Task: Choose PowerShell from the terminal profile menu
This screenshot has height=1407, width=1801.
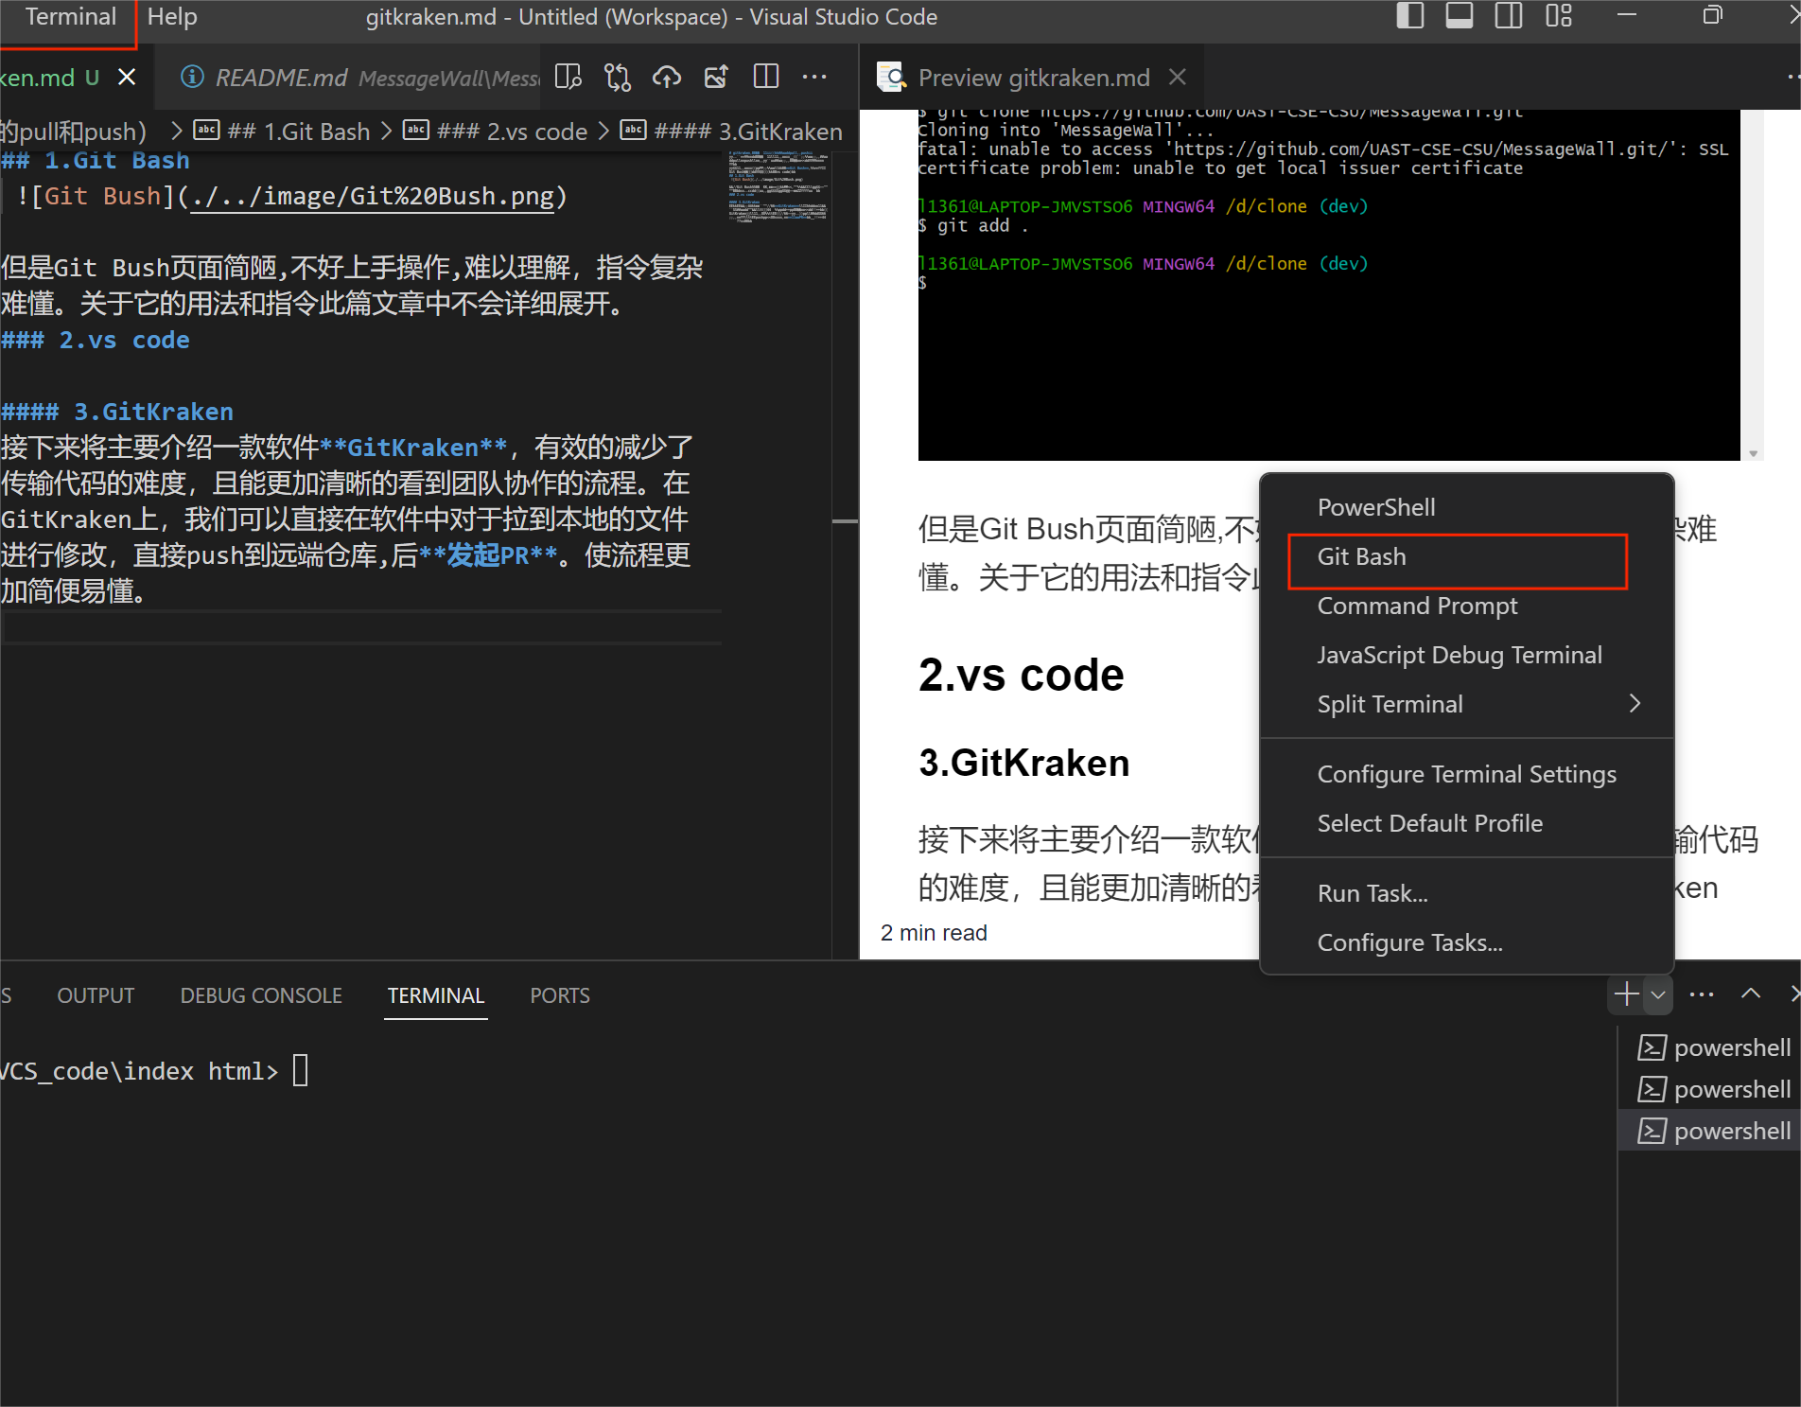Action: click(1467, 507)
